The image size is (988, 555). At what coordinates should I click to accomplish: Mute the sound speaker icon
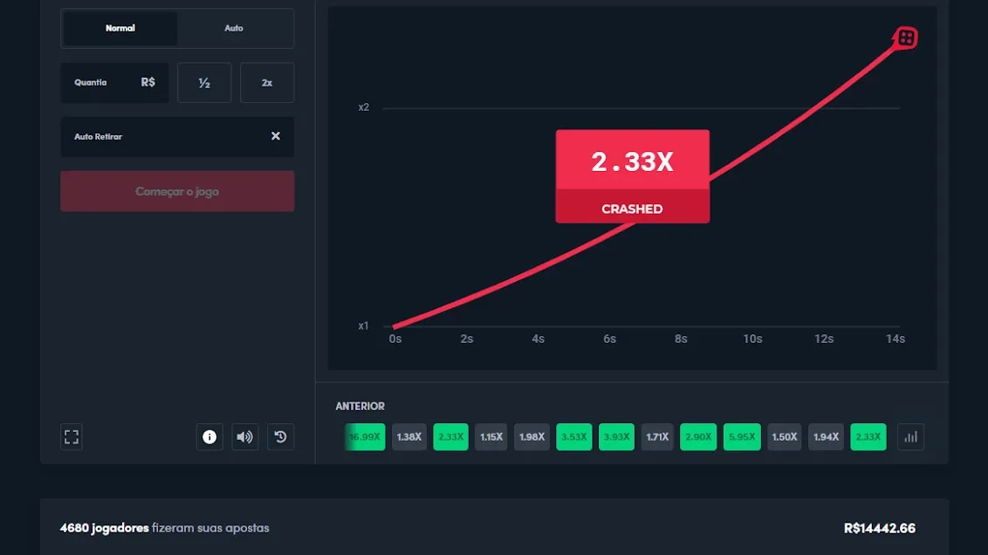[244, 436]
